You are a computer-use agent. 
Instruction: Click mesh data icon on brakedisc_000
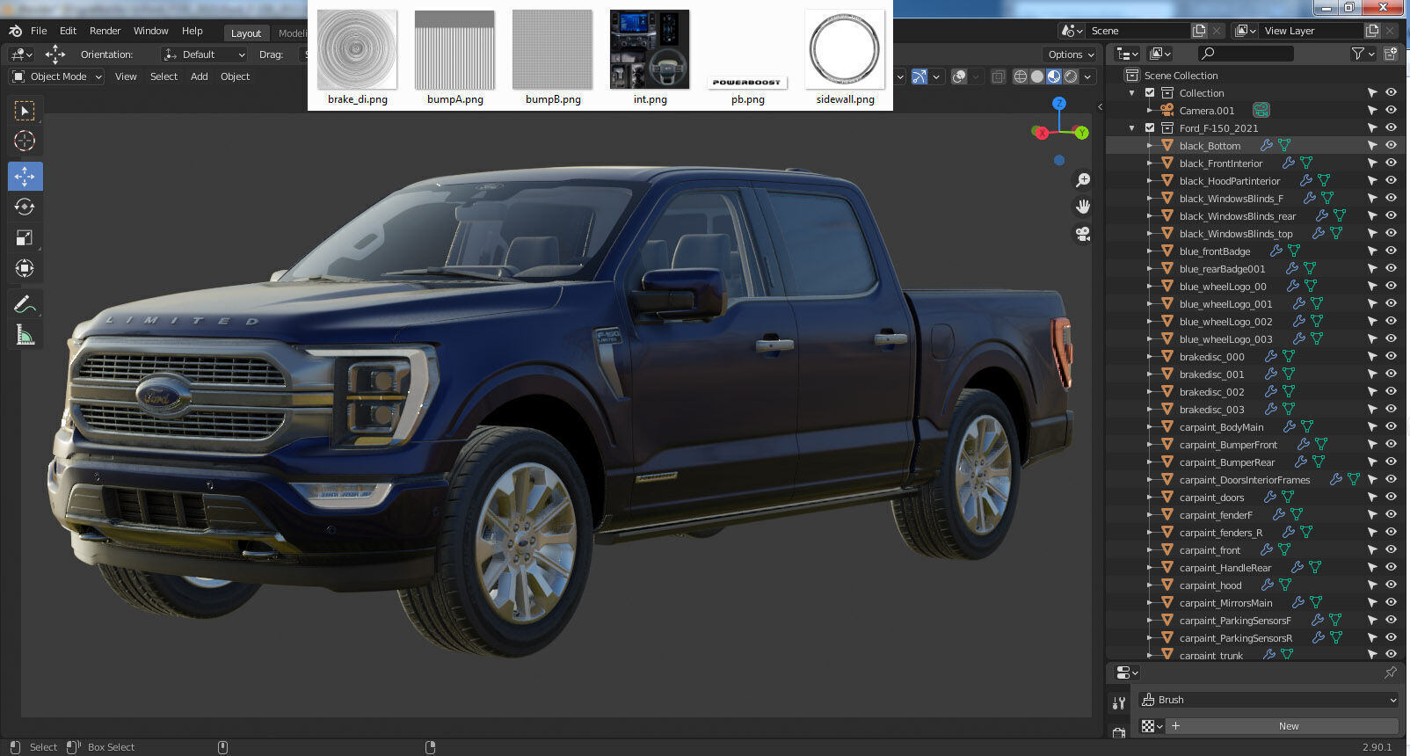(x=1289, y=357)
